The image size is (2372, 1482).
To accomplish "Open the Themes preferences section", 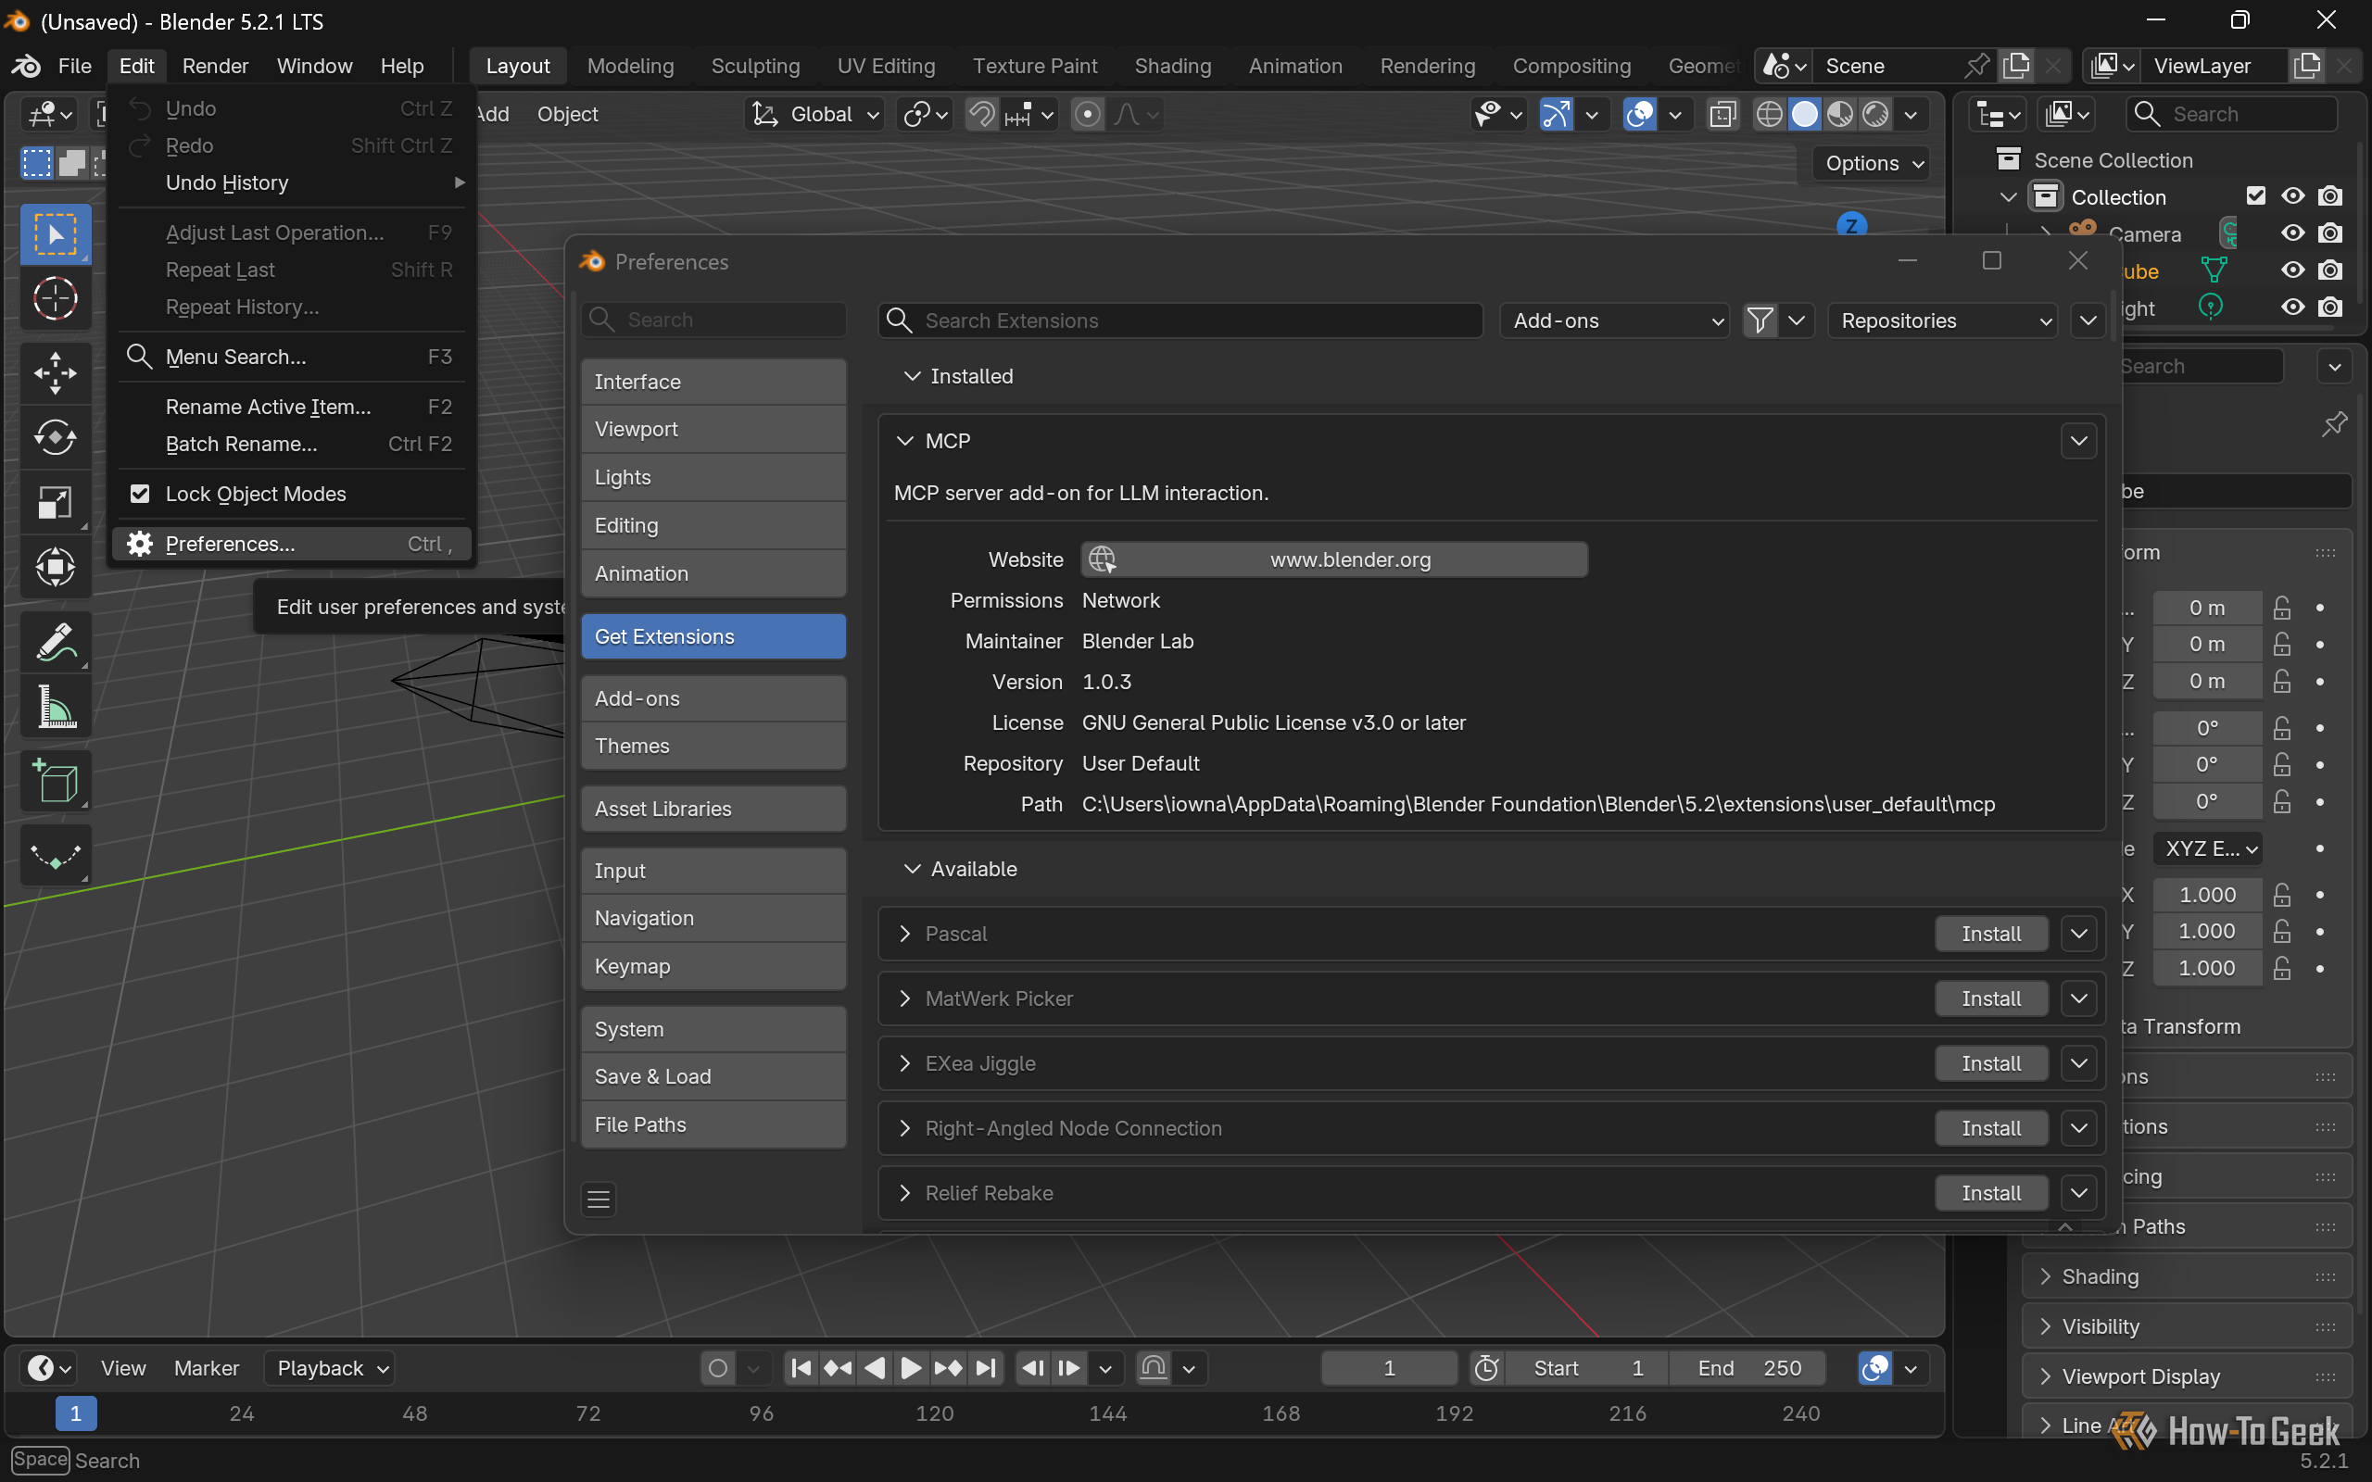I will tap(713, 746).
